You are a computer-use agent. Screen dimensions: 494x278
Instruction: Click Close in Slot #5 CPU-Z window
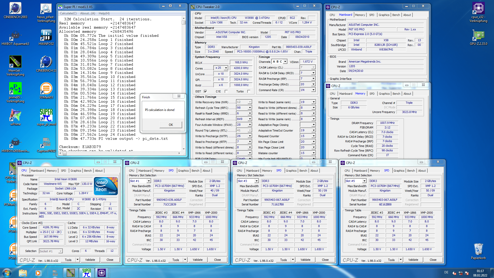click(x=433, y=260)
